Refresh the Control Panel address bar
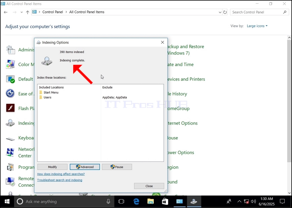Viewport: 292px width, 208px height. (225, 12)
